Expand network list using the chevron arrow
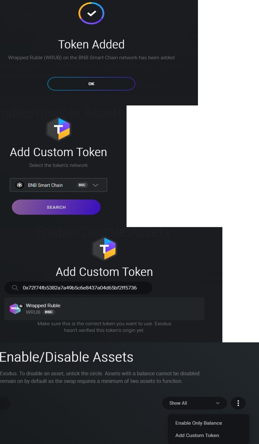Viewport: 259px width, 444px height. [95, 185]
